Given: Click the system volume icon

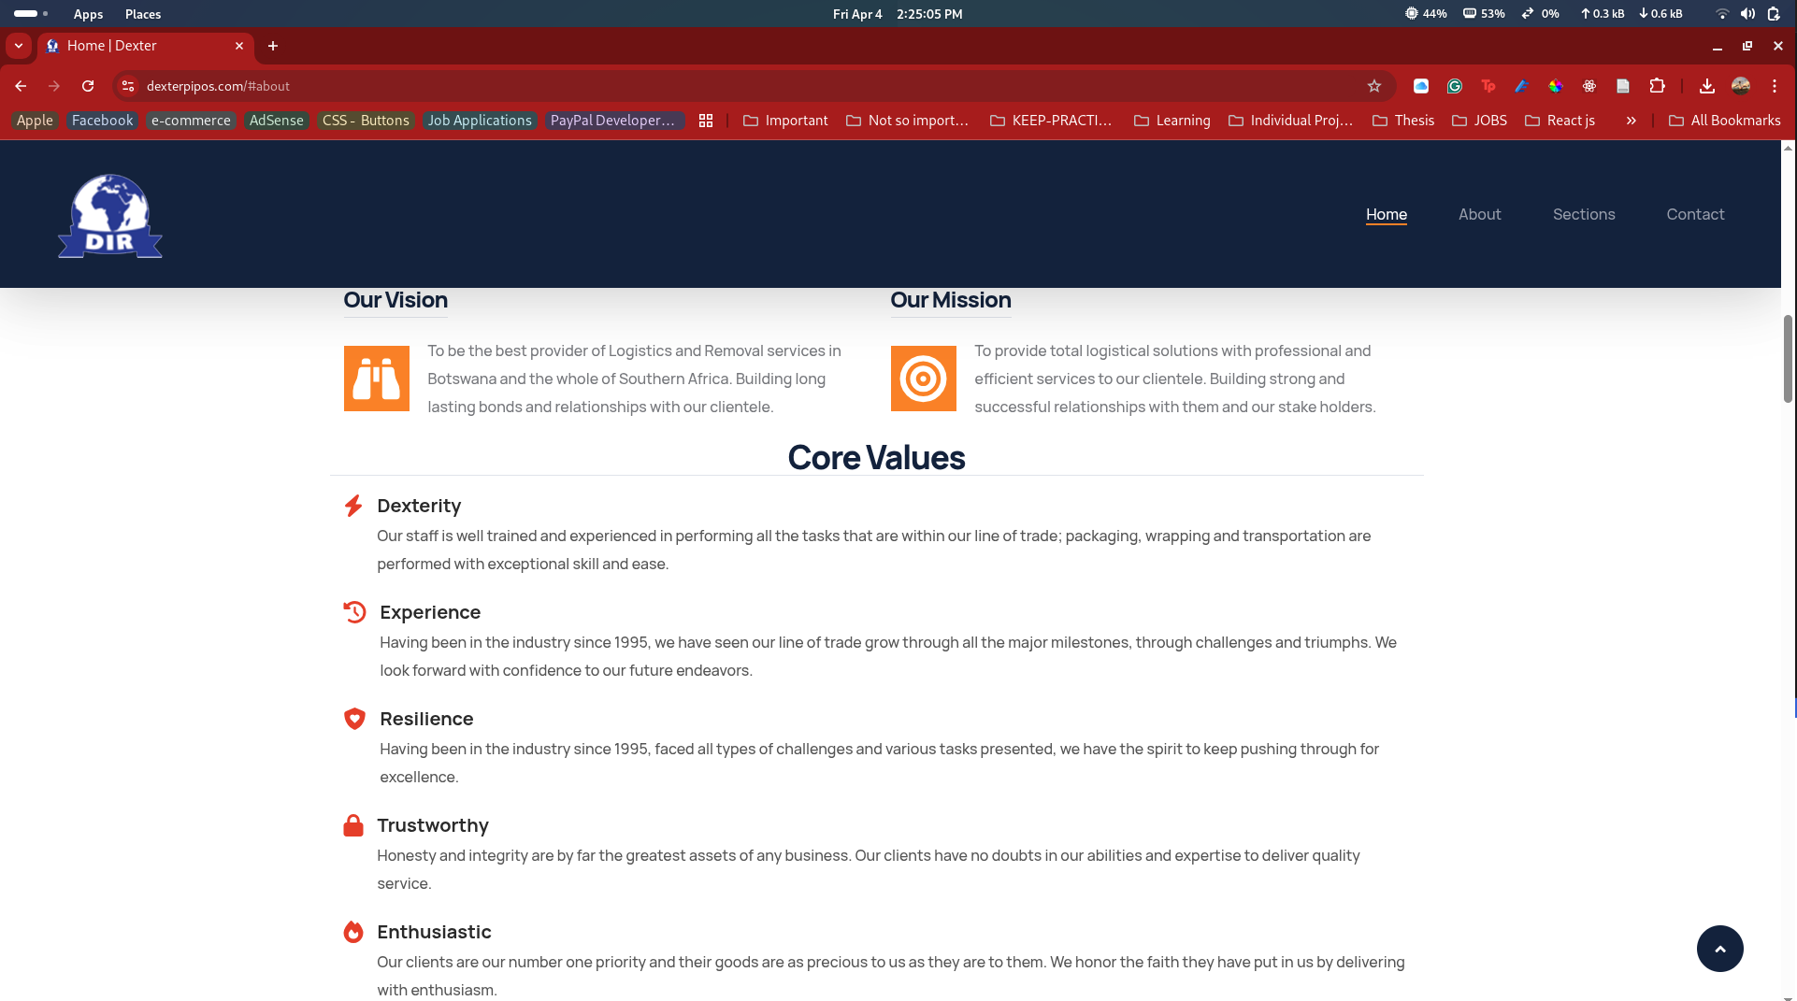Looking at the screenshot, I should coord(1747,14).
